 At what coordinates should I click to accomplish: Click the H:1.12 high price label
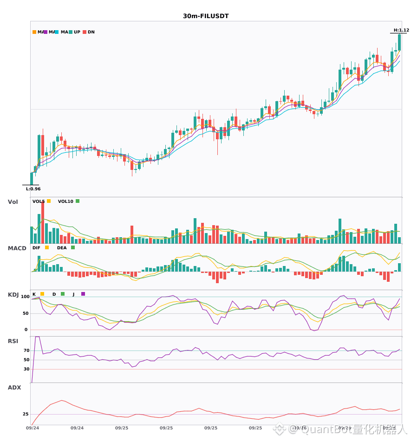401,30
